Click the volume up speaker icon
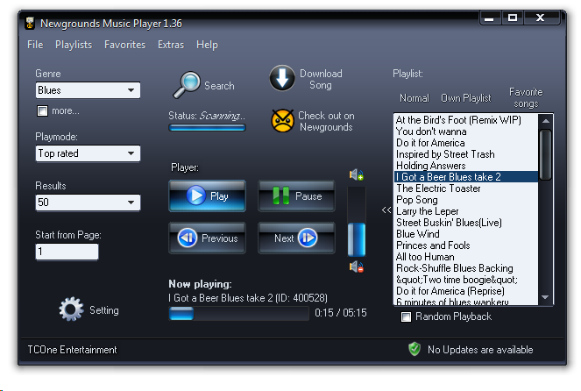The image size is (581, 391). [356, 174]
